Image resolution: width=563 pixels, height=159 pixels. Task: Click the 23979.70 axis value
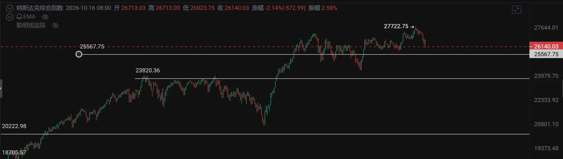tap(546, 76)
